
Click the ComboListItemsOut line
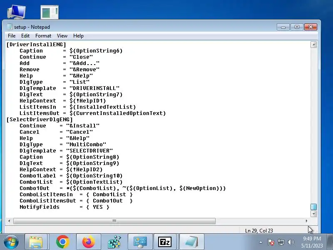point(76,201)
